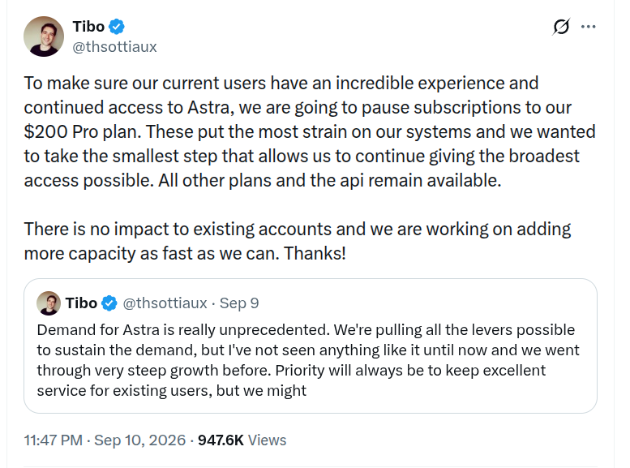The width and height of the screenshot is (630, 468).
Task: Click the 947.6K view count
Action: pos(221,440)
